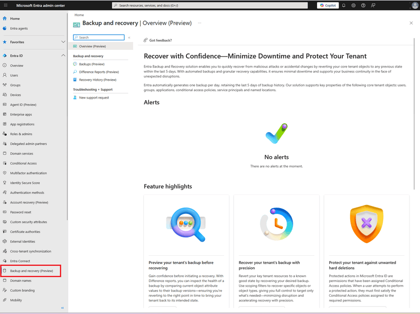Click 'Protect your tenant against unwanted hard deletions'
This screenshot has width=420, height=314.
click(x=362, y=265)
